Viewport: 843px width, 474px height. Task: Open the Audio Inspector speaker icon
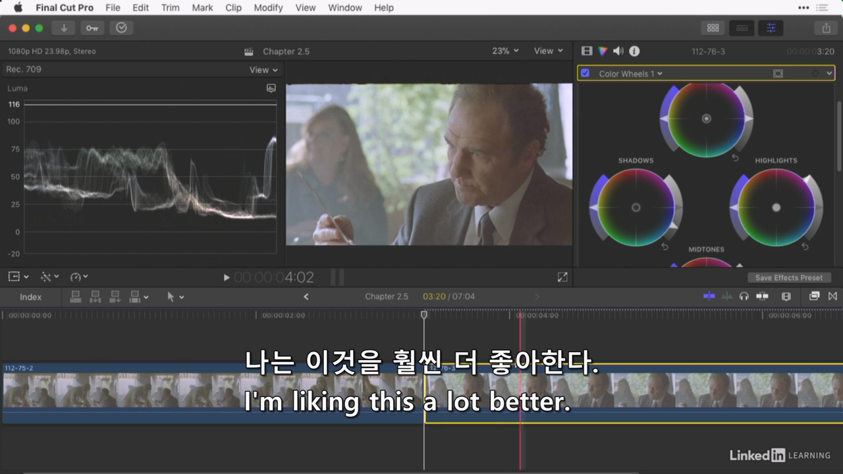(618, 51)
